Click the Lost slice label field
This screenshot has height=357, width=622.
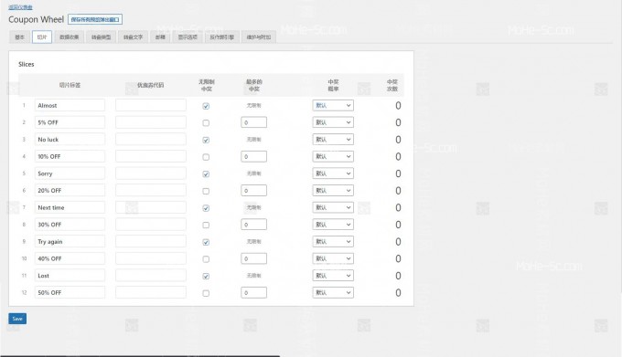[70, 276]
